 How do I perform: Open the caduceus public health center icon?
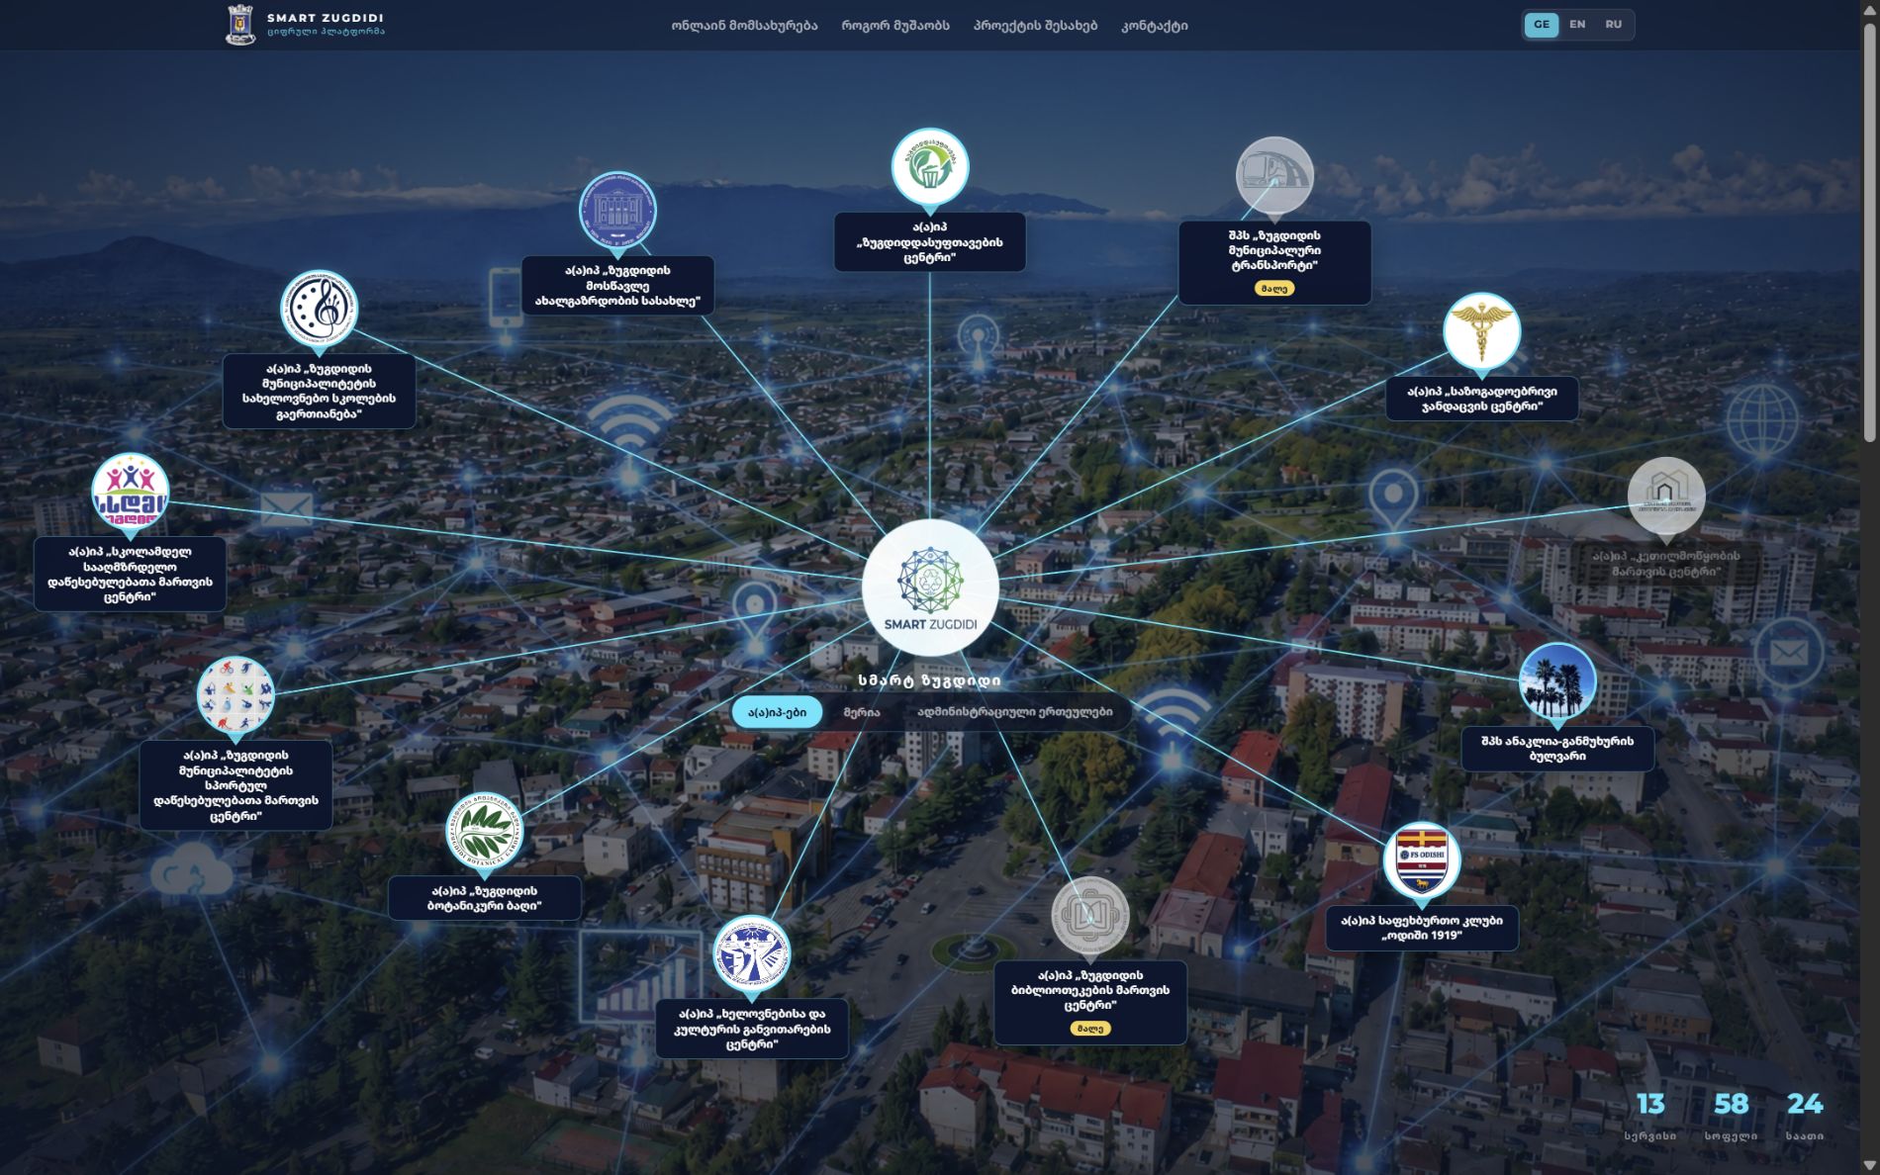[x=1481, y=330]
